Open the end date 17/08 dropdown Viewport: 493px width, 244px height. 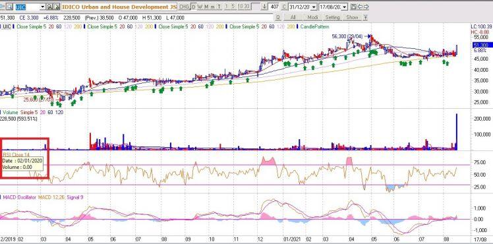click(x=345, y=7)
